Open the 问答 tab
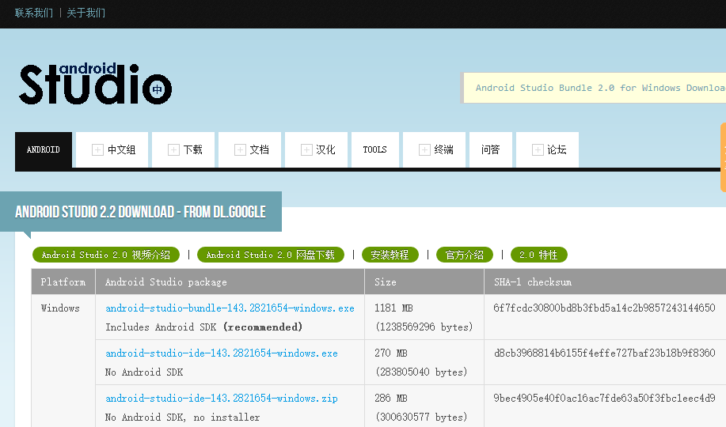The image size is (726, 427). 491,150
